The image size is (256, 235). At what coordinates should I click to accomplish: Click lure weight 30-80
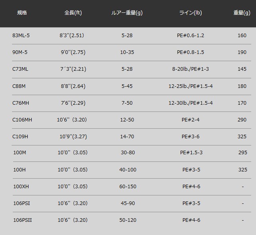click(128, 153)
